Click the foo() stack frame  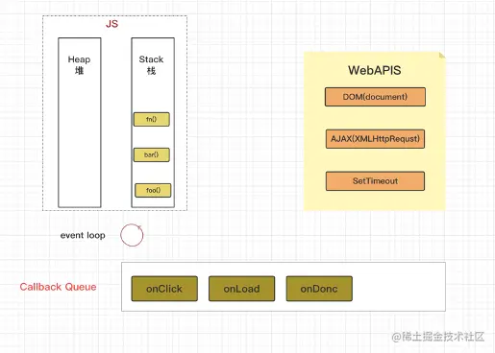[153, 190]
